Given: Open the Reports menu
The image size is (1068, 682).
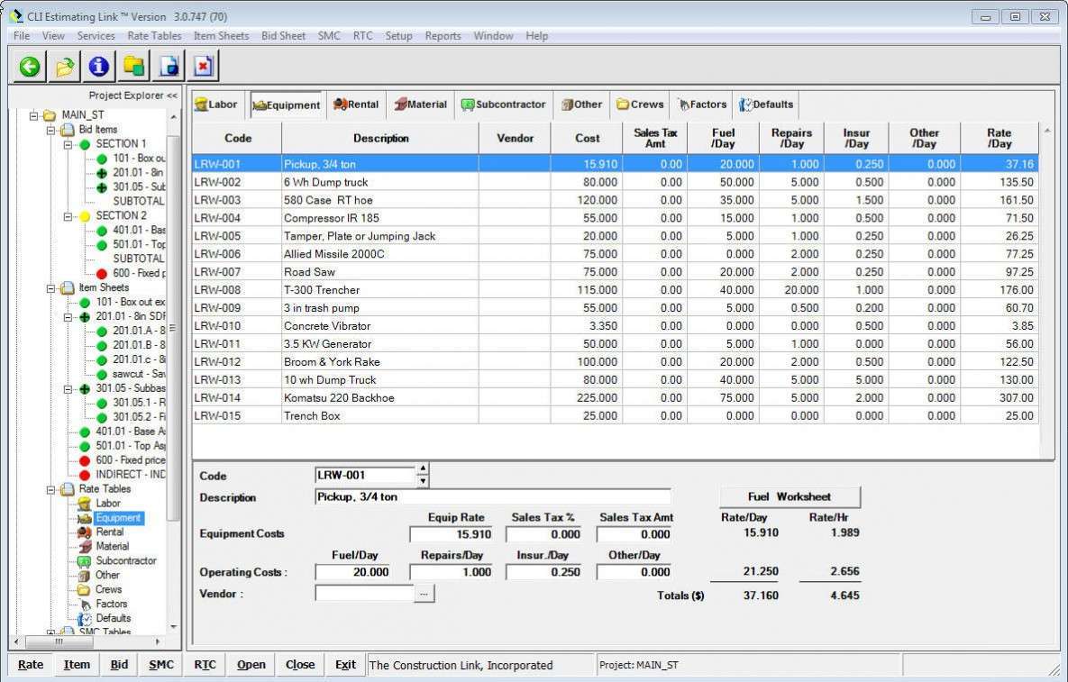Looking at the screenshot, I should coord(443,36).
